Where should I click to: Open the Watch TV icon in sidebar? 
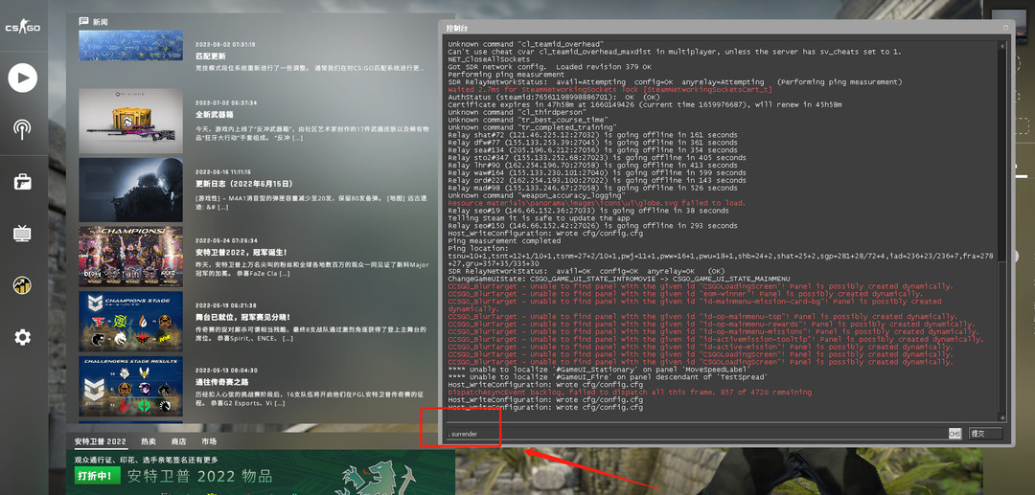tap(22, 234)
